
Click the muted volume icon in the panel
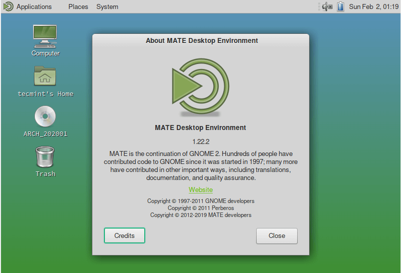coord(327,6)
